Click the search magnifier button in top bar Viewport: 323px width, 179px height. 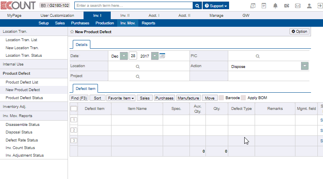[x=197, y=6]
